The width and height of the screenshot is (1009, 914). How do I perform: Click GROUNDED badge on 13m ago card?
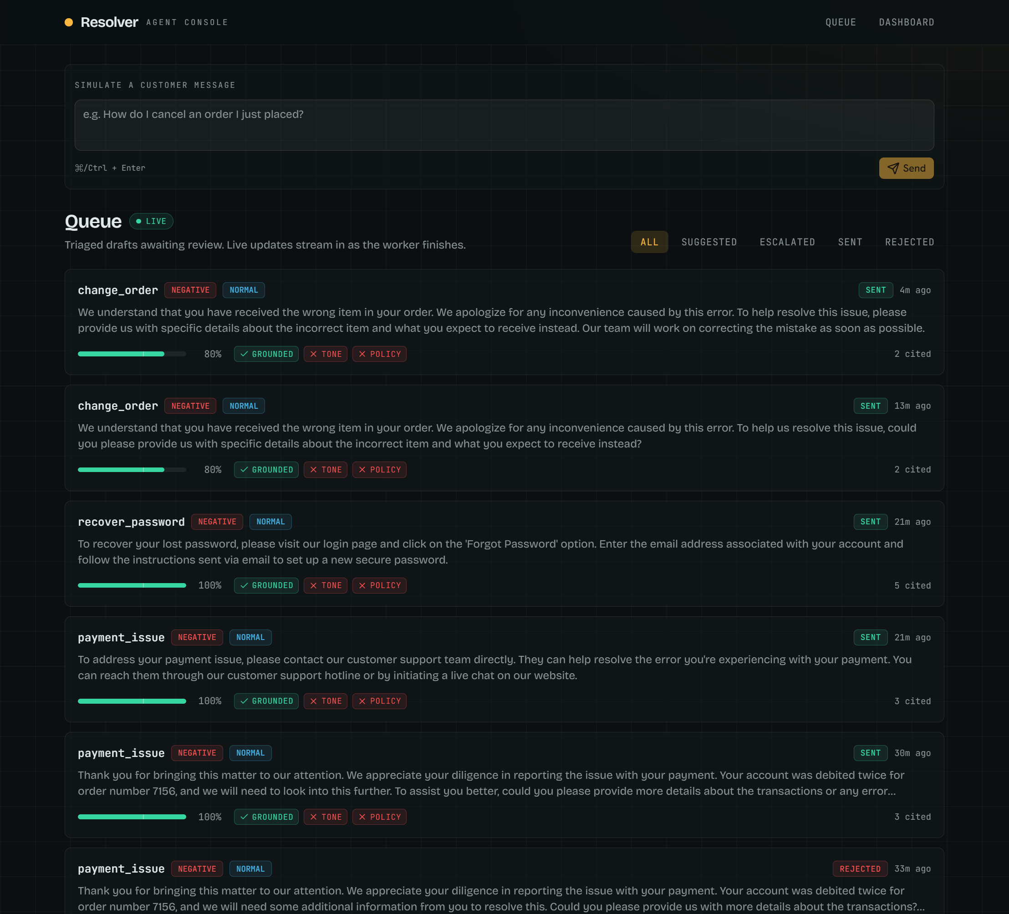click(x=266, y=469)
